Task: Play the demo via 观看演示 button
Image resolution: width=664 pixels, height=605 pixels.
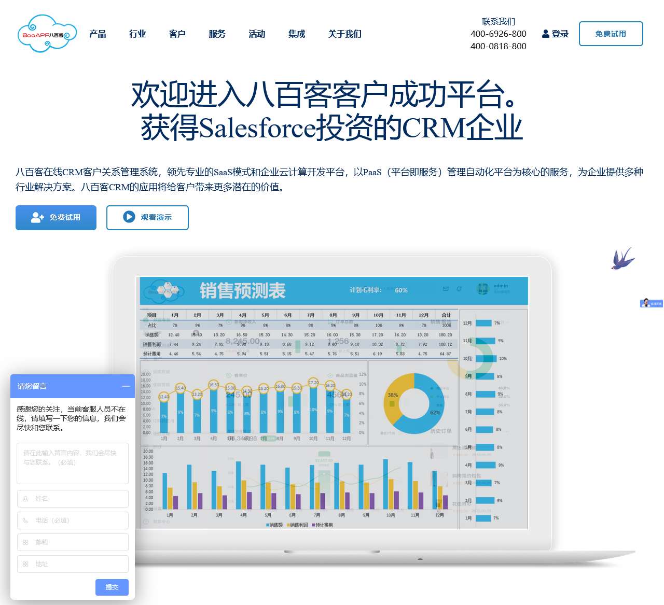Action: point(147,218)
